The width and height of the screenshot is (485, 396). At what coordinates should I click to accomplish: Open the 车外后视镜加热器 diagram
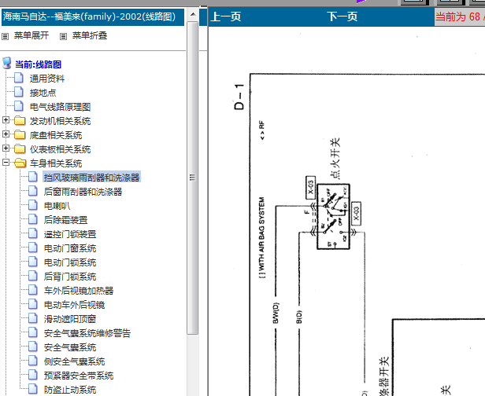click(x=79, y=291)
